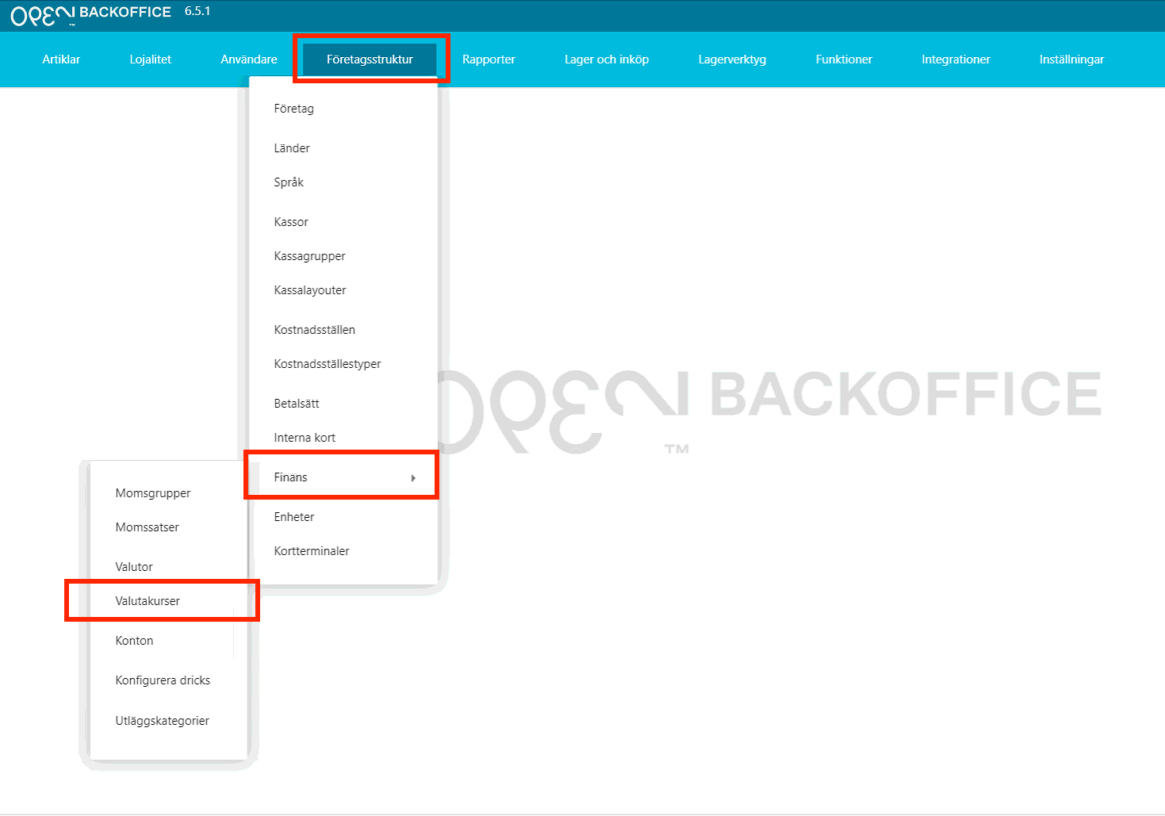The width and height of the screenshot is (1165, 816).
Task: Select the Lagerverktyg menu
Action: tap(732, 59)
